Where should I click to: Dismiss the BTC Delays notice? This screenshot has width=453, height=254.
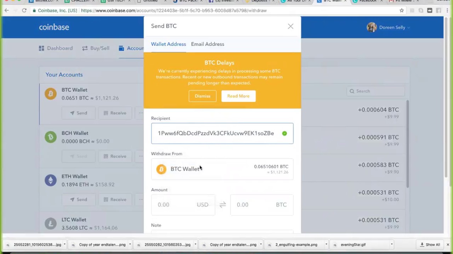click(202, 96)
